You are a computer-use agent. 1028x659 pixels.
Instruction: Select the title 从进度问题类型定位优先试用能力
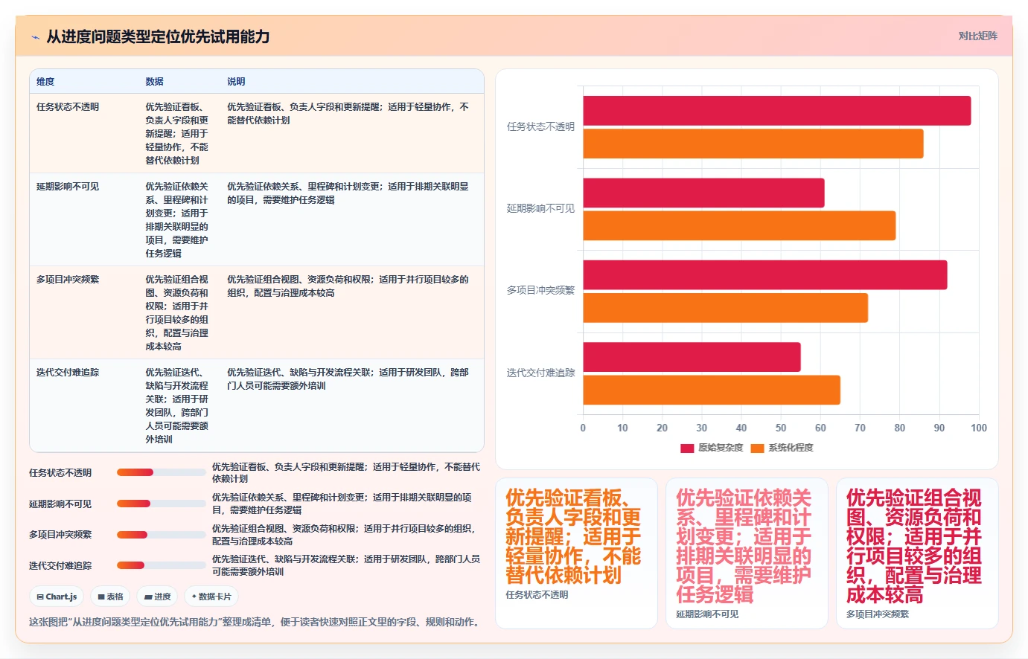(x=158, y=36)
